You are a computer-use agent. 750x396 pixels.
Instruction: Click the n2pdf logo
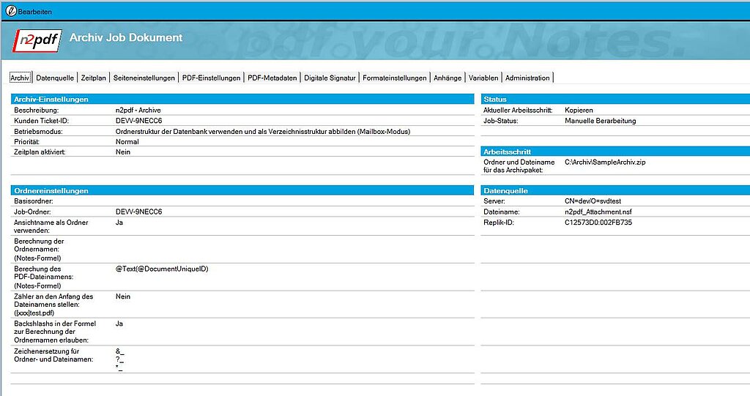point(37,41)
